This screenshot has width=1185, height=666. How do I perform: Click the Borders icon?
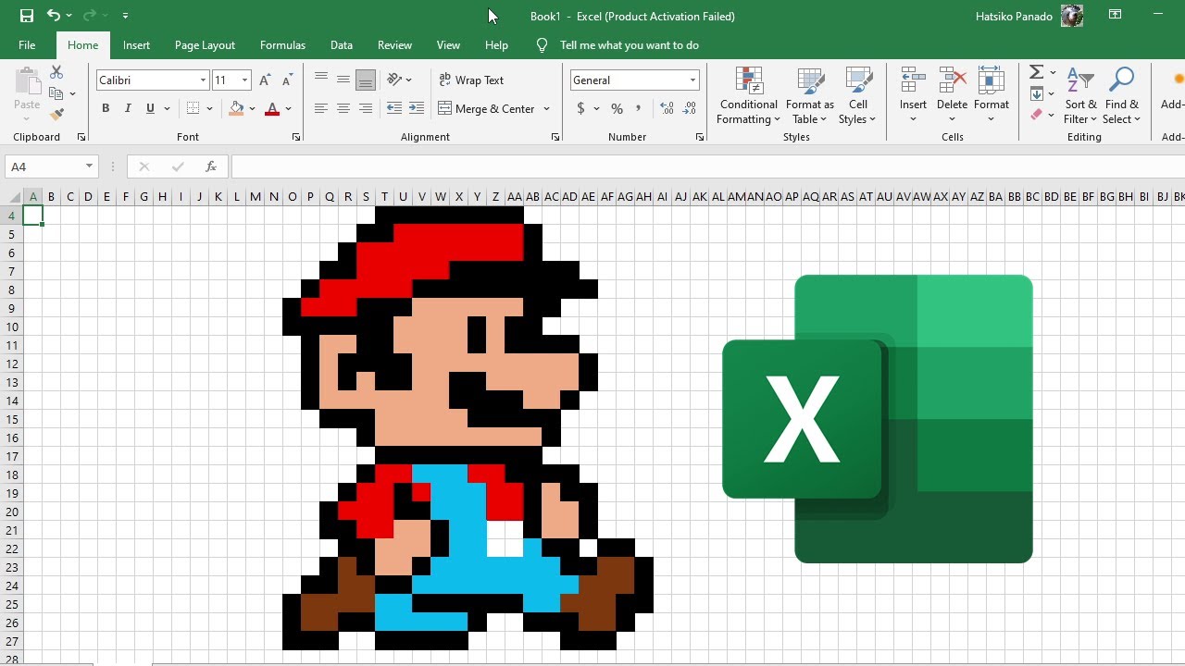(x=193, y=108)
